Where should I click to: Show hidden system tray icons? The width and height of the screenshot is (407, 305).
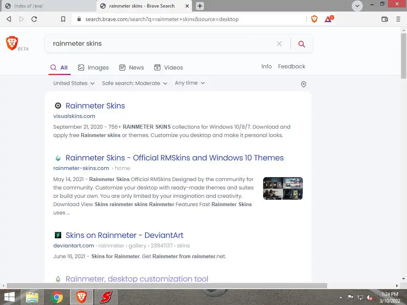(341, 297)
